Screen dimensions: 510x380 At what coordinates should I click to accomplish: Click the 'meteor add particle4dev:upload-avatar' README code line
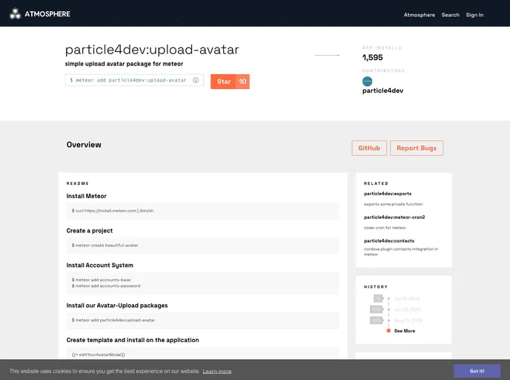tap(113, 320)
